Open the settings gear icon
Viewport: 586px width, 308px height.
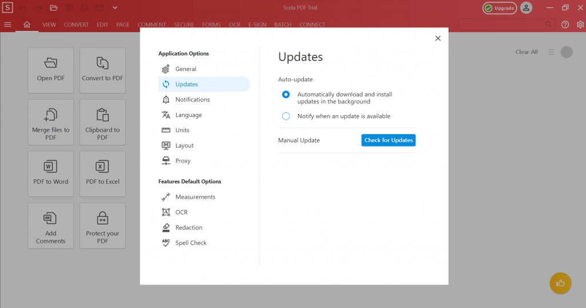click(580, 25)
